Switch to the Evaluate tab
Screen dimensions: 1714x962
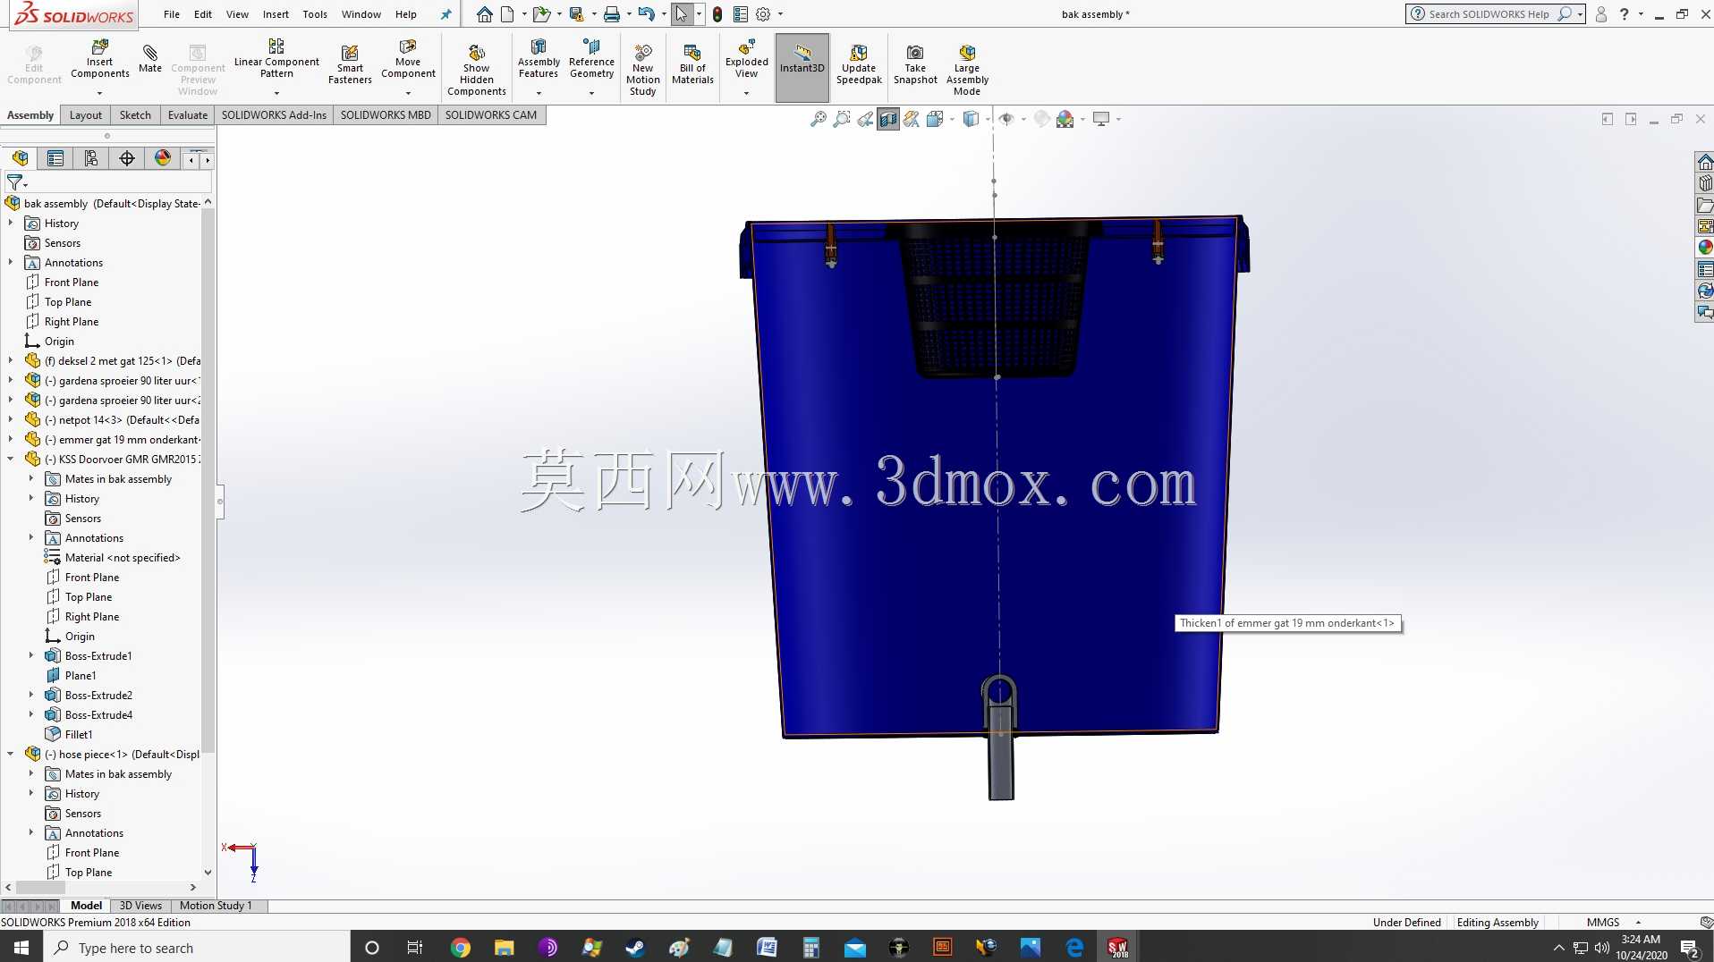point(187,115)
